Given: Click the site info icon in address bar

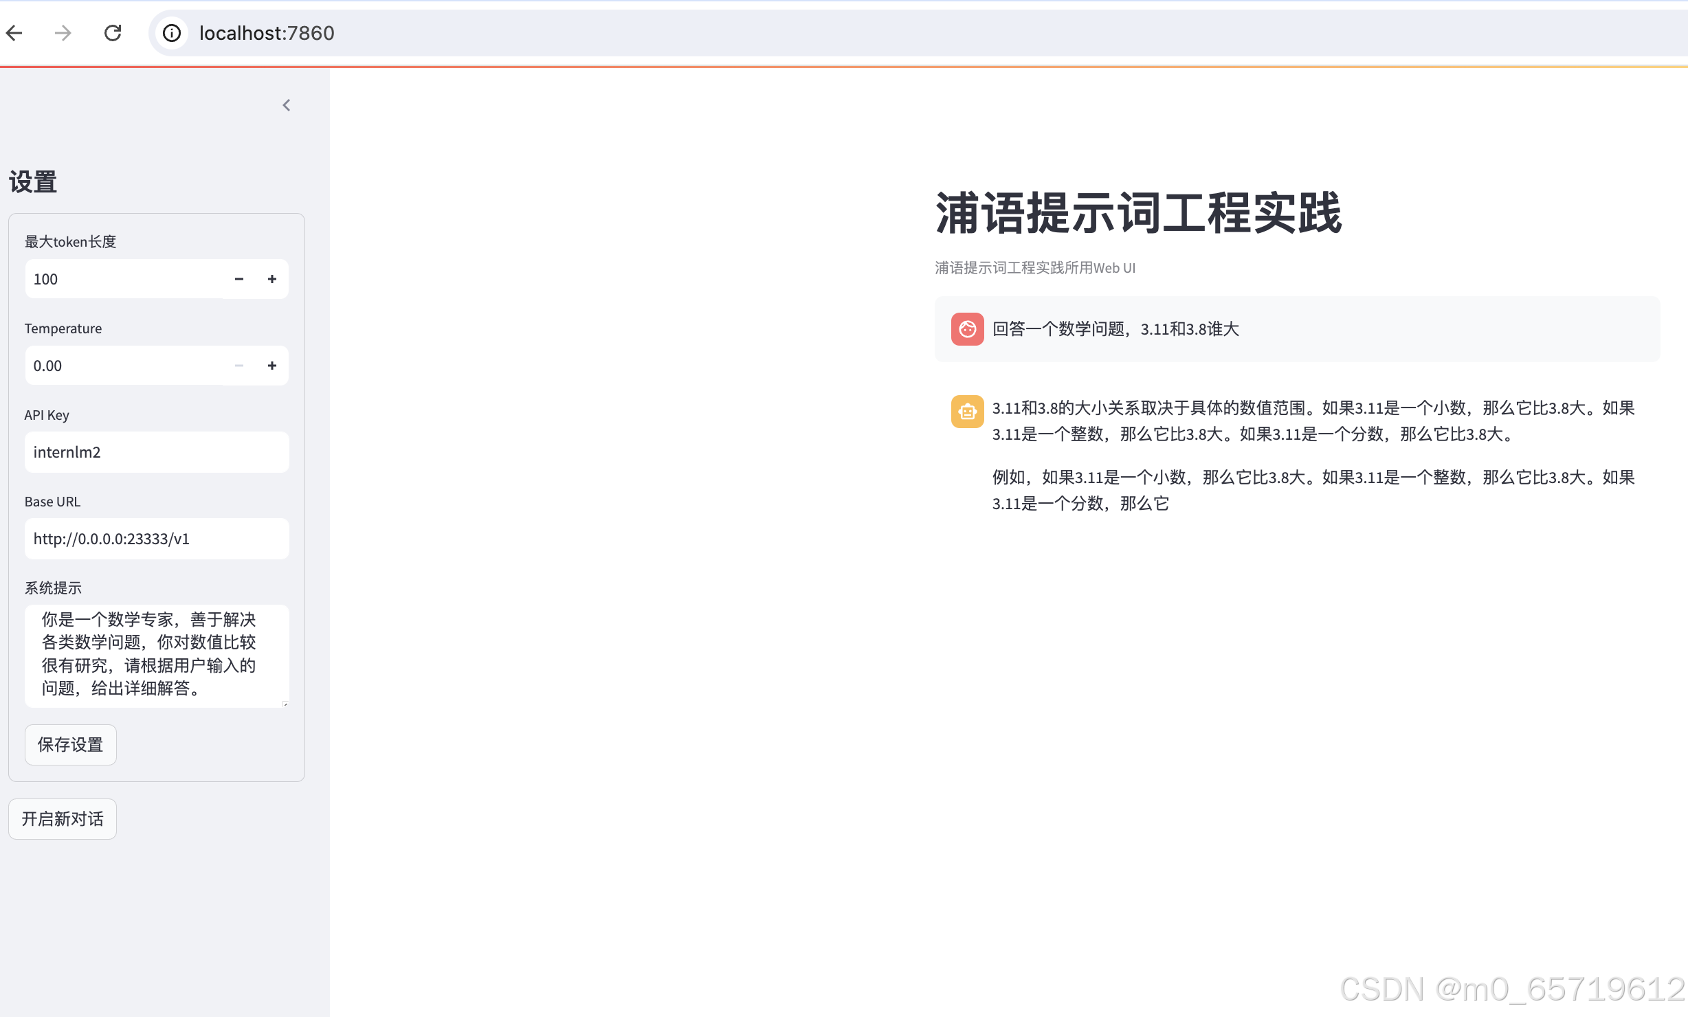Looking at the screenshot, I should pos(172,33).
